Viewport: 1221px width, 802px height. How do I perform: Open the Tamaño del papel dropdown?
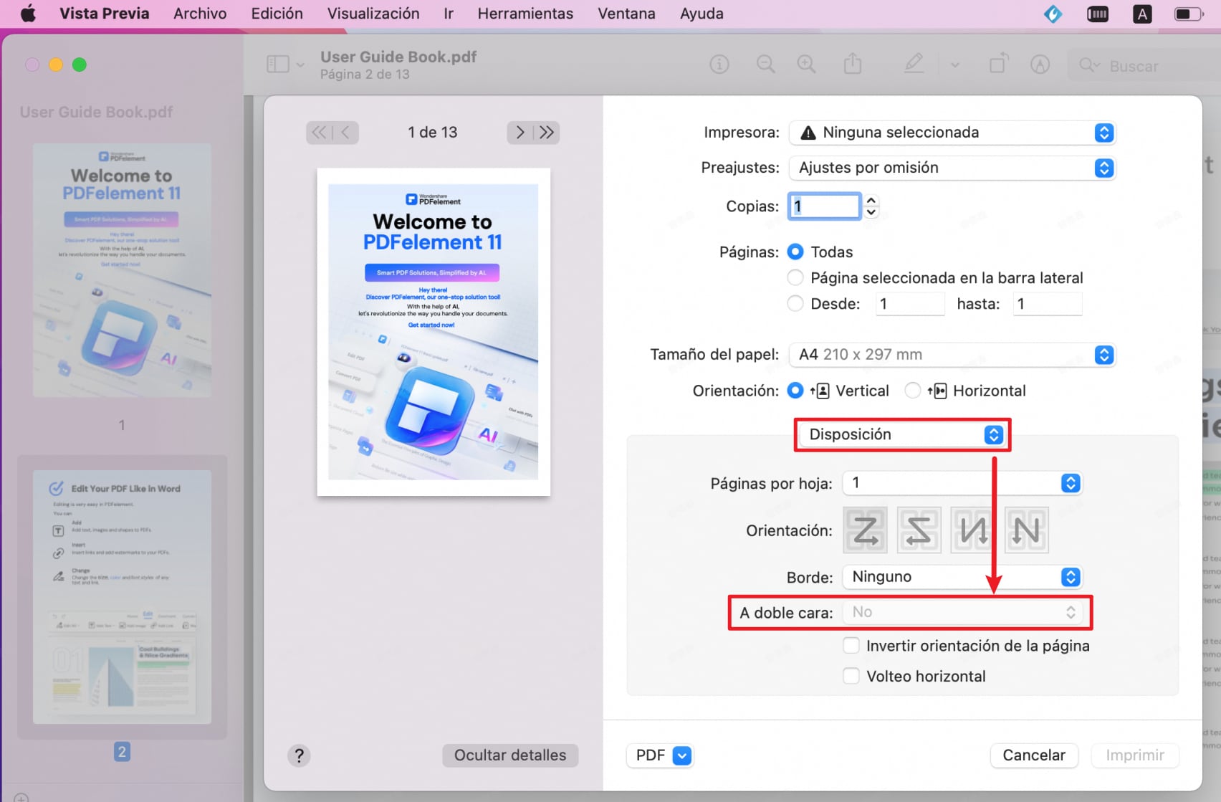click(x=952, y=355)
